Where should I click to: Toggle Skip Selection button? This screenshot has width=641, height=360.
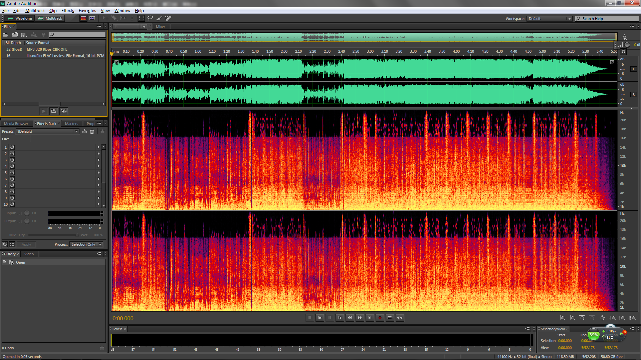pos(400,318)
